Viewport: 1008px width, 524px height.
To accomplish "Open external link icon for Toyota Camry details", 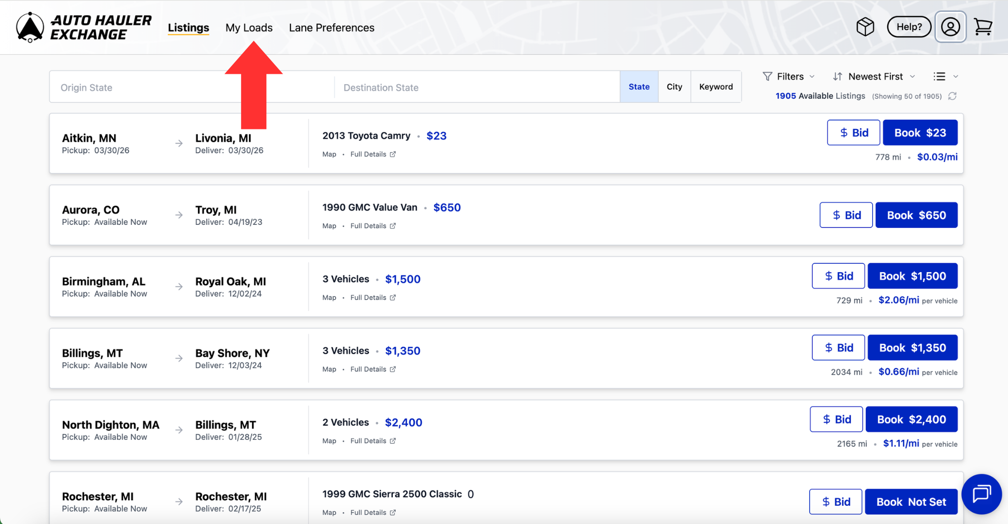I will pos(393,154).
